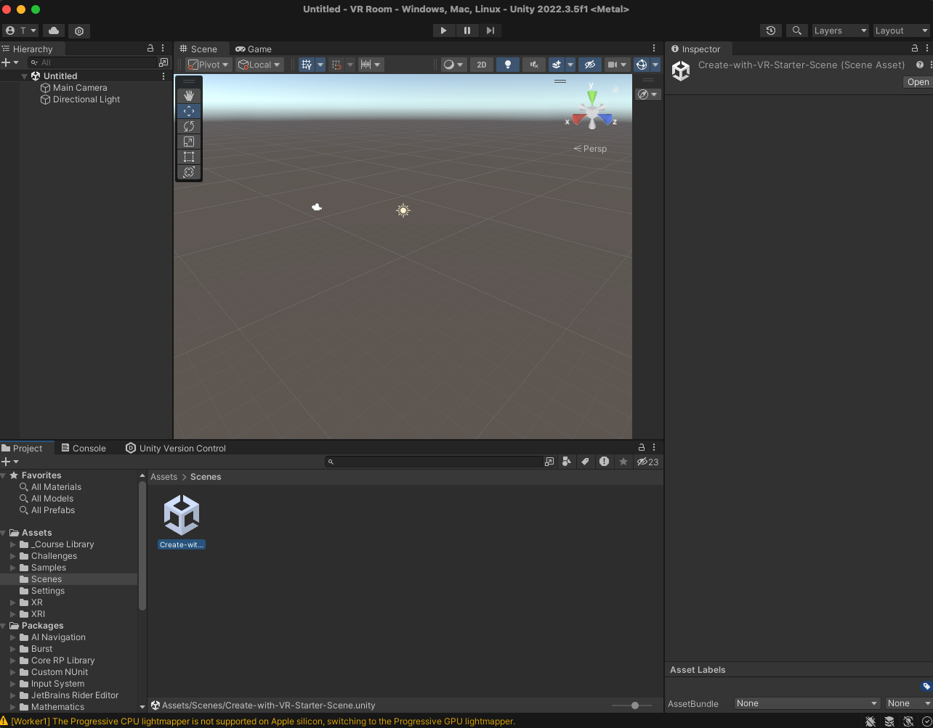Open Layers dropdown

841,30
